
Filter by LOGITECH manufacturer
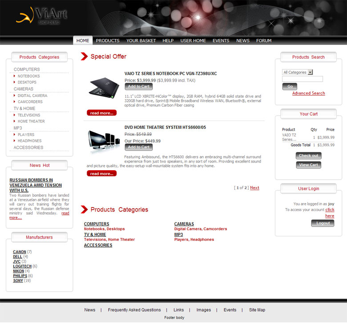tap(22, 266)
